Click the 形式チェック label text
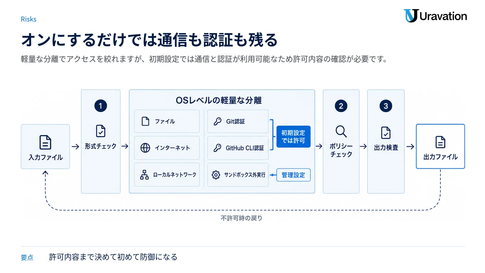The image size is (485, 273). 101,146
